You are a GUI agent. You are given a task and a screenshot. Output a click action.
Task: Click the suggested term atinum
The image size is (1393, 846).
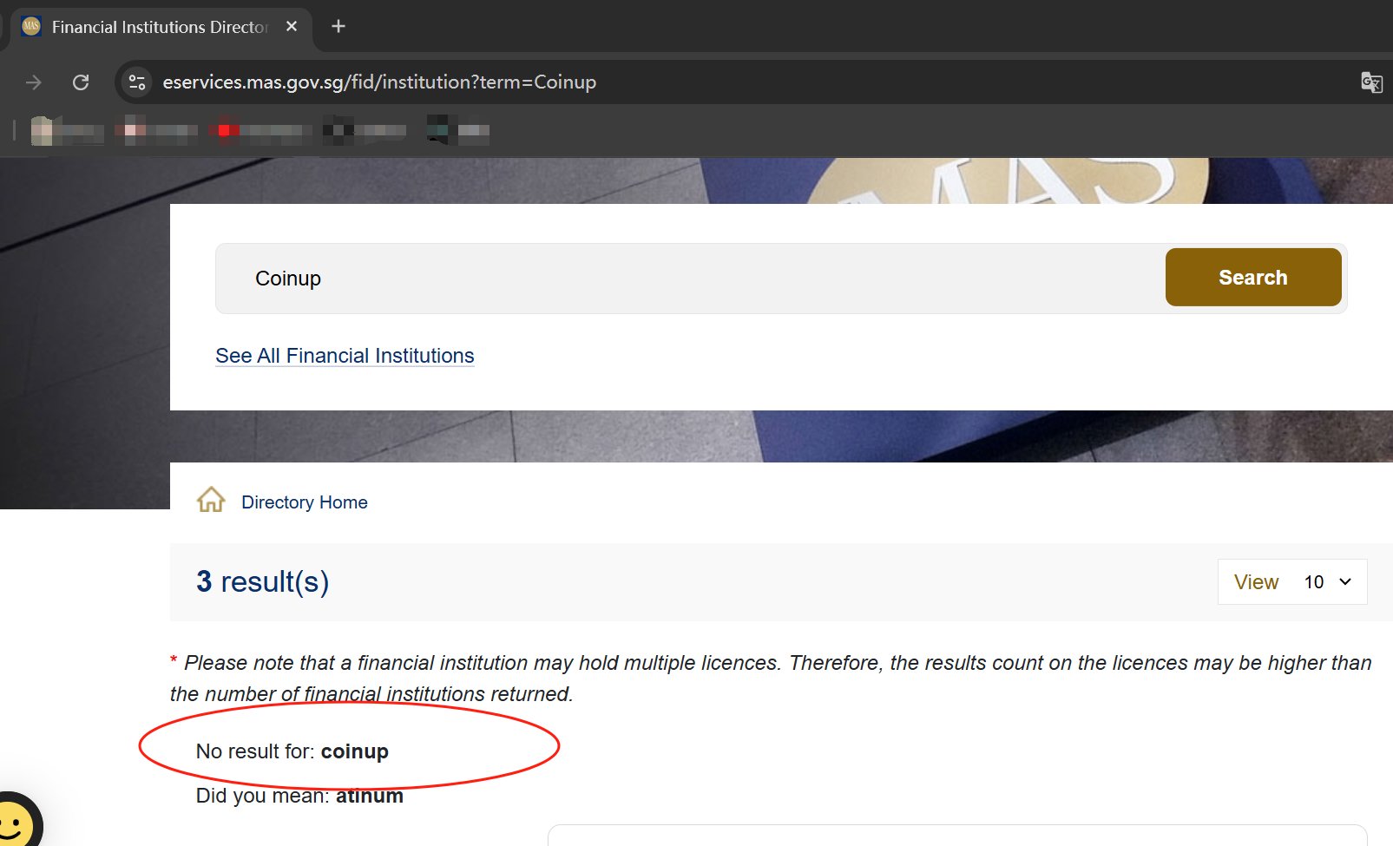[x=369, y=797]
